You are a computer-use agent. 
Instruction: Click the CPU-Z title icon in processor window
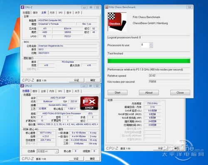(x=22, y=86)
